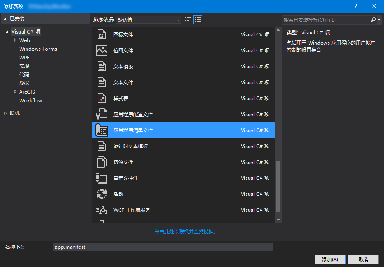
Task: Select the Workflow category
Action: (x=31, y=100)
